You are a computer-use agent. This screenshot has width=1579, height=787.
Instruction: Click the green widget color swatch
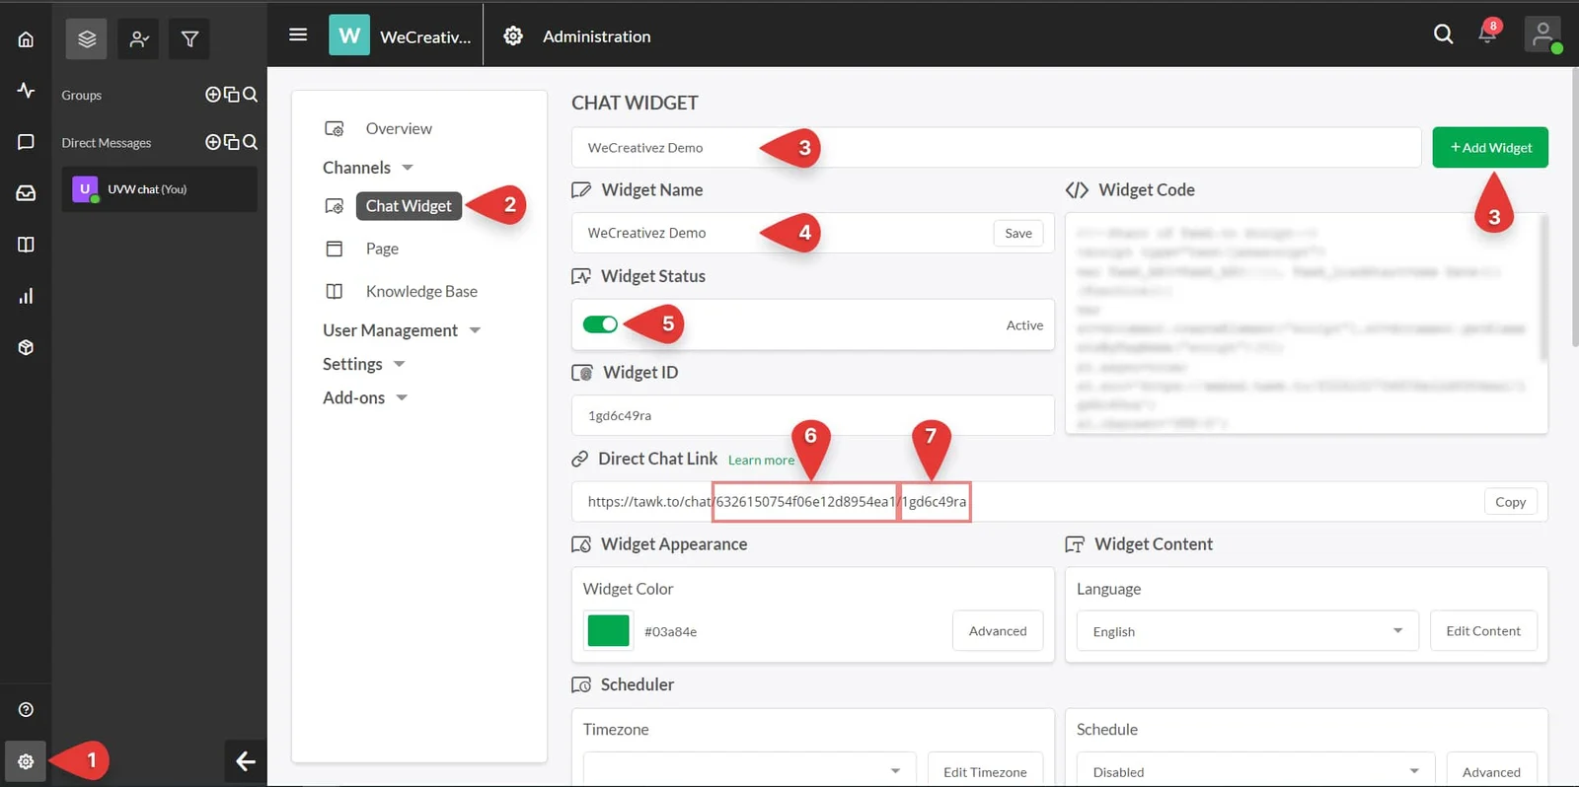click(608, 630)
